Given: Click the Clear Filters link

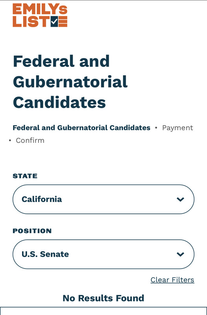Looking at the screenshot, I should pyautogui.click(x=172, y=280).
